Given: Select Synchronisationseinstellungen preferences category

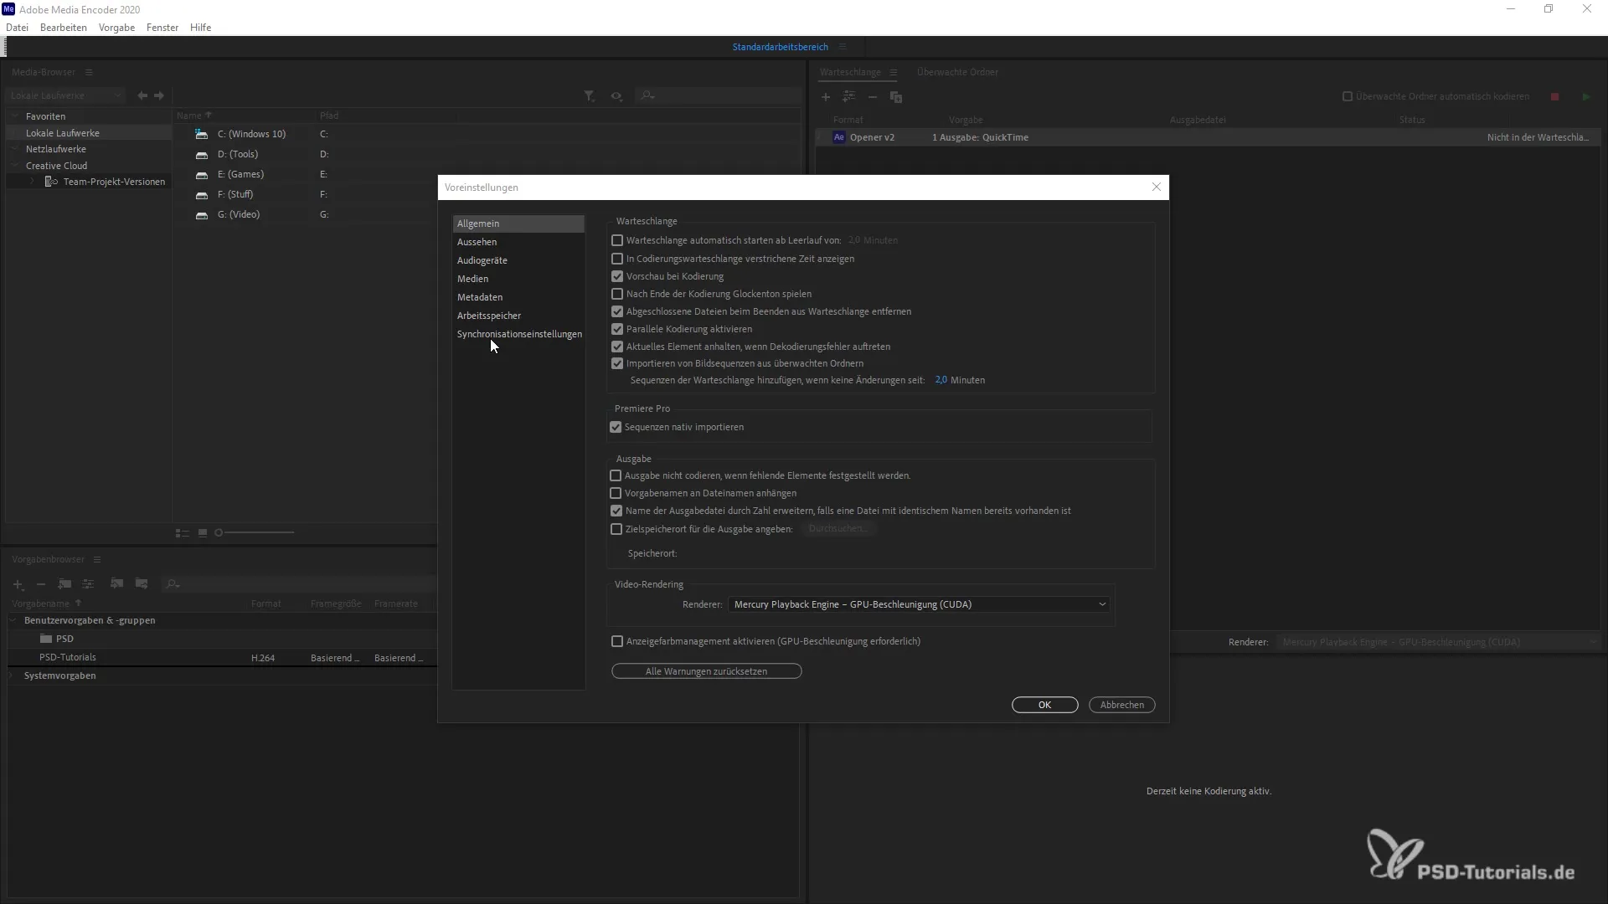Looking at the screenshot, I should point(518,334).
